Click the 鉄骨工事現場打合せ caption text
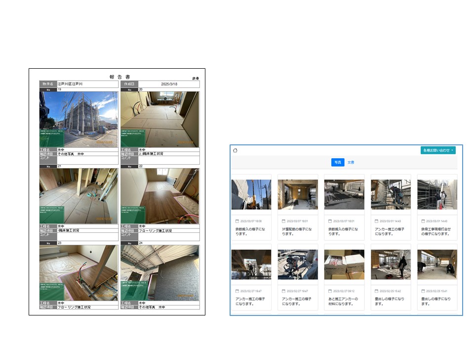The width and height of the screenshot is (474, 356). click(x=437, y=231)
